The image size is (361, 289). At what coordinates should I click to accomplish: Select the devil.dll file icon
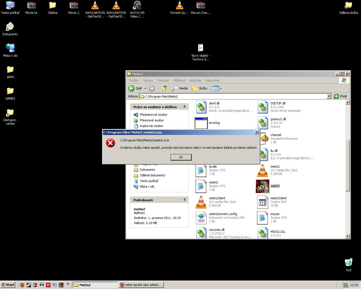201,107
